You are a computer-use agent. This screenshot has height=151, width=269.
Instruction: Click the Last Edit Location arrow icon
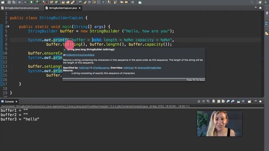[x=121, y=2]
